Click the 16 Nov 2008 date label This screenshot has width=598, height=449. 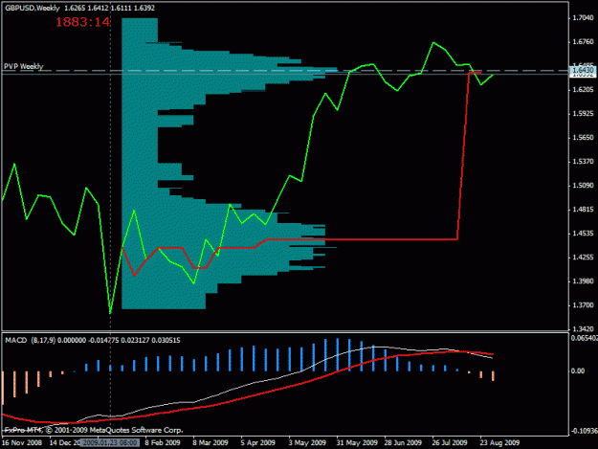pyautogui.click(x=22, y=442)
